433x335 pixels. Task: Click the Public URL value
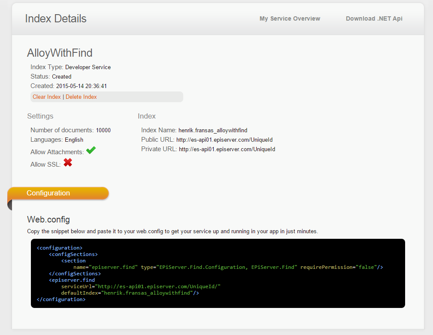pos(224,140)
